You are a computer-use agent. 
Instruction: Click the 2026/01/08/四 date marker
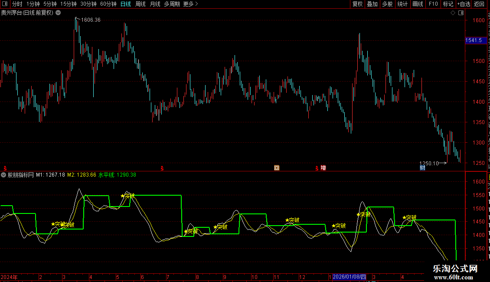tap(349, 277)
